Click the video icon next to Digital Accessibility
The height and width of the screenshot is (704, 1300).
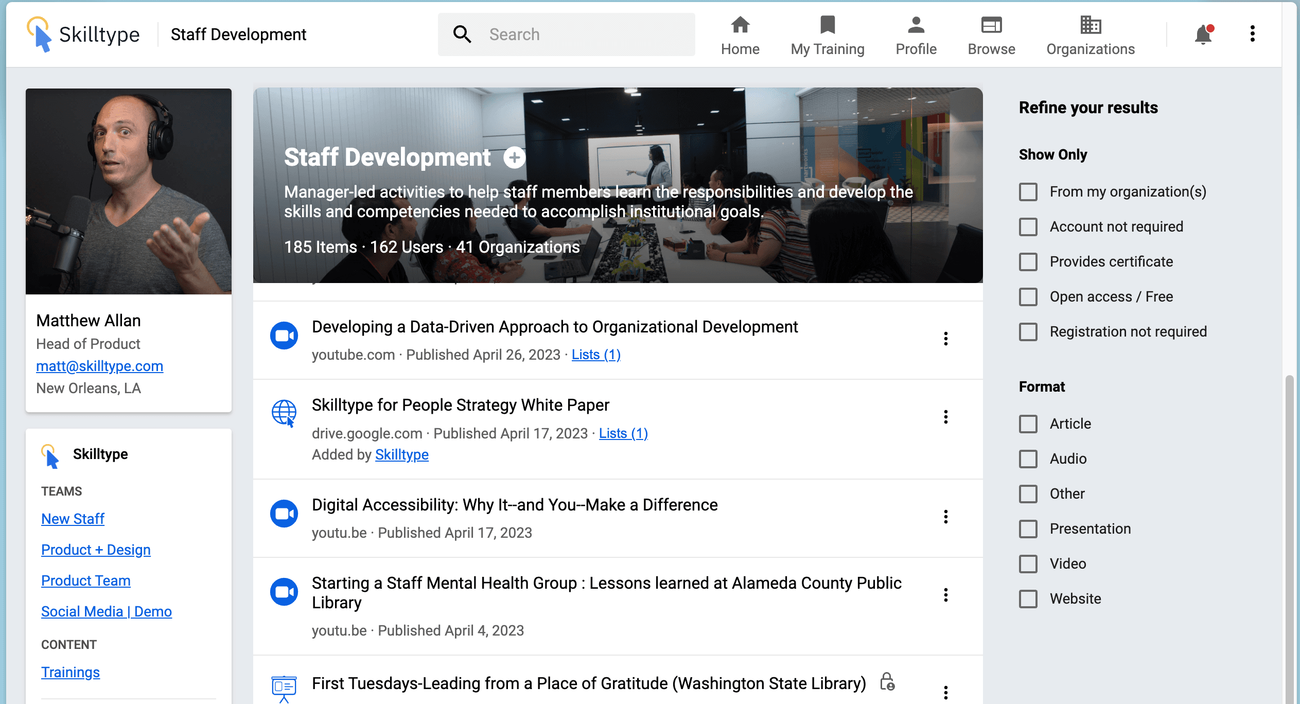(284, 514)
